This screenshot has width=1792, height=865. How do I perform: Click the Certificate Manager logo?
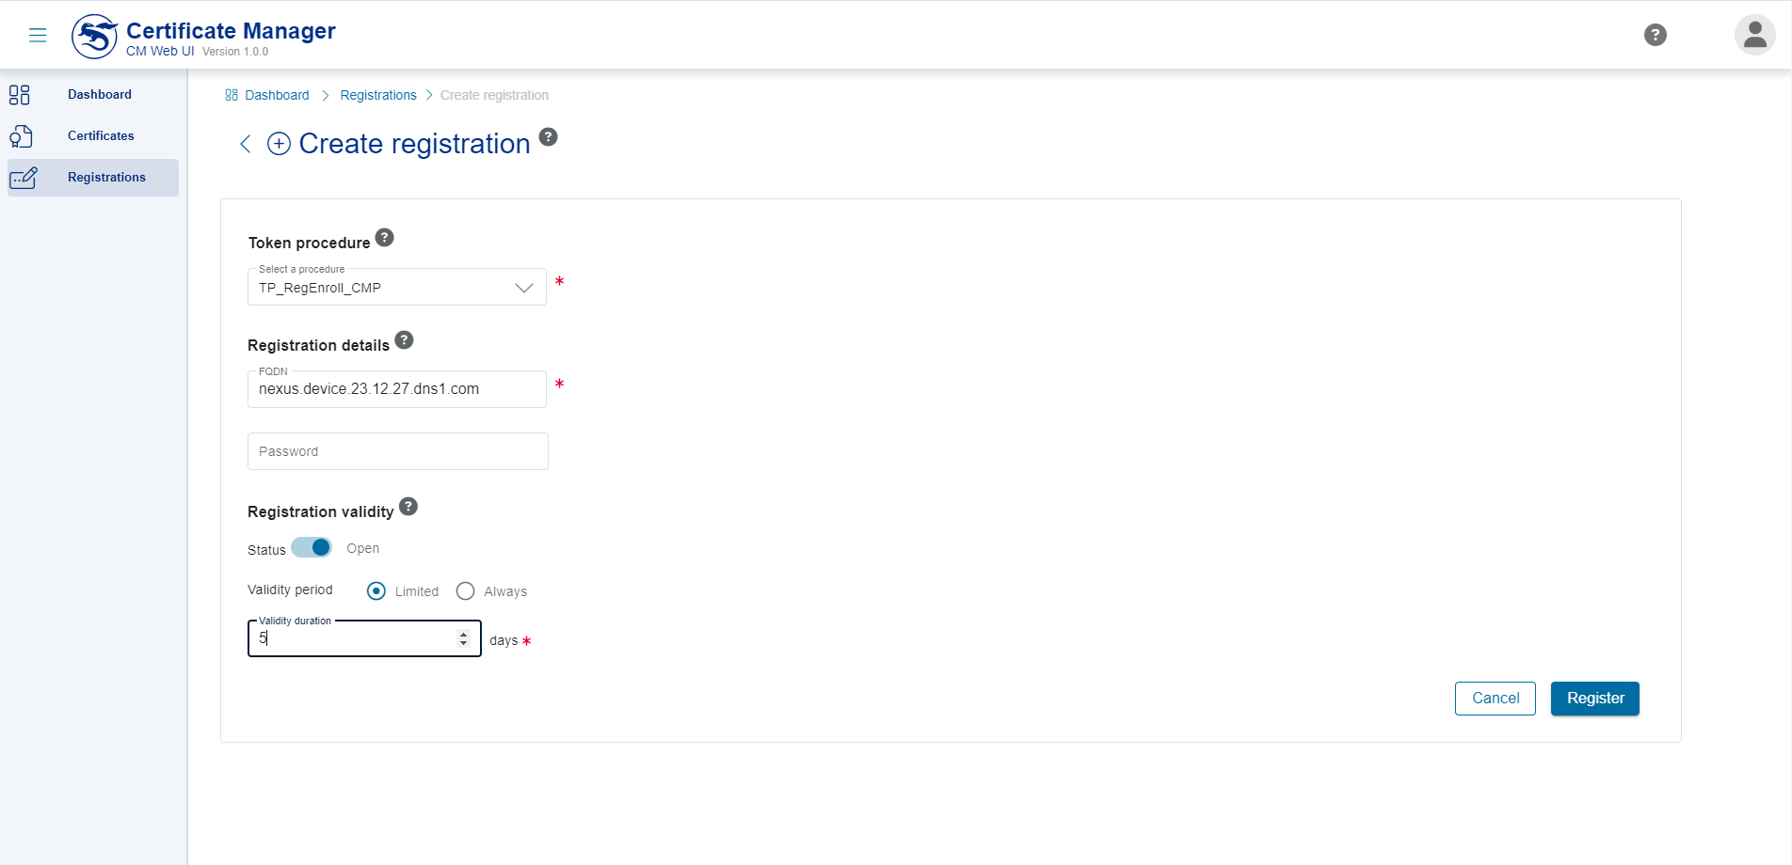95,37
